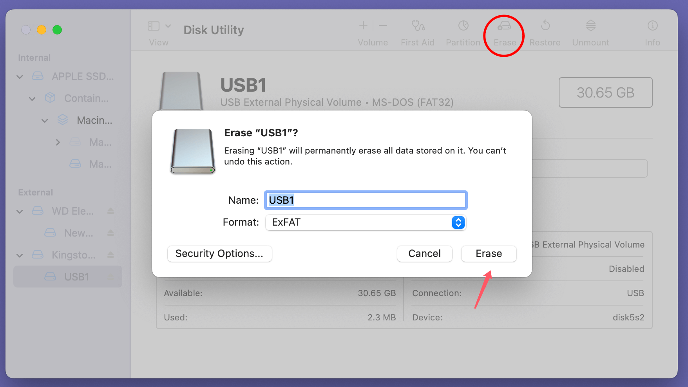Viewport: 688px width, 387px height.
Task: Eject the Kingston external disk
Action: 111,255
